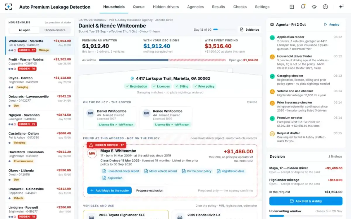Screen dimensions: 351x219
Task: Switch to the Queue tab
Action: pos(139,7)
